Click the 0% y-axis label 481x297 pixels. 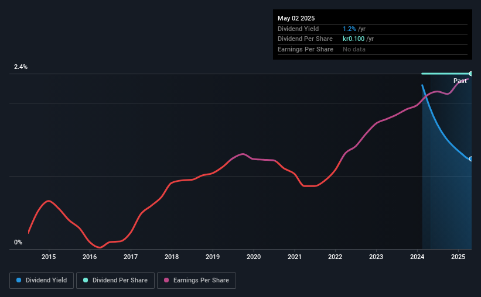tap(18, 242)
